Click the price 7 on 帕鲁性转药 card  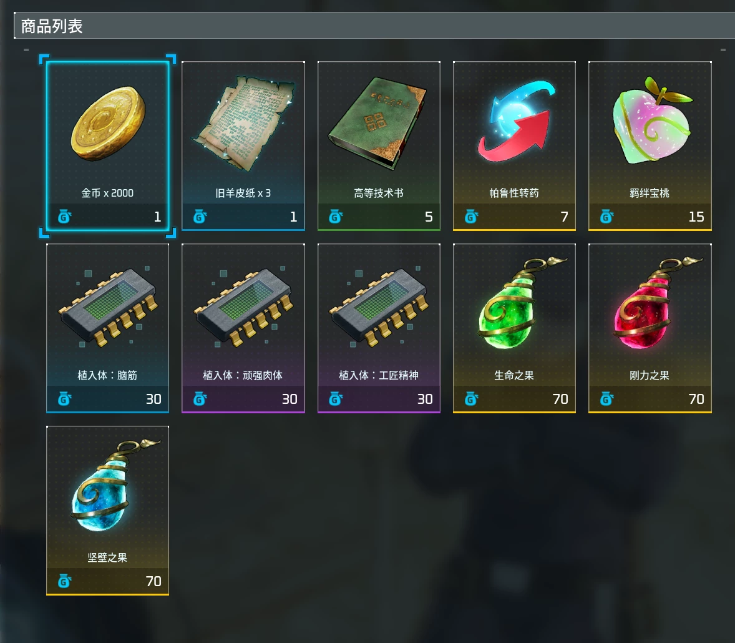point(565,217)
